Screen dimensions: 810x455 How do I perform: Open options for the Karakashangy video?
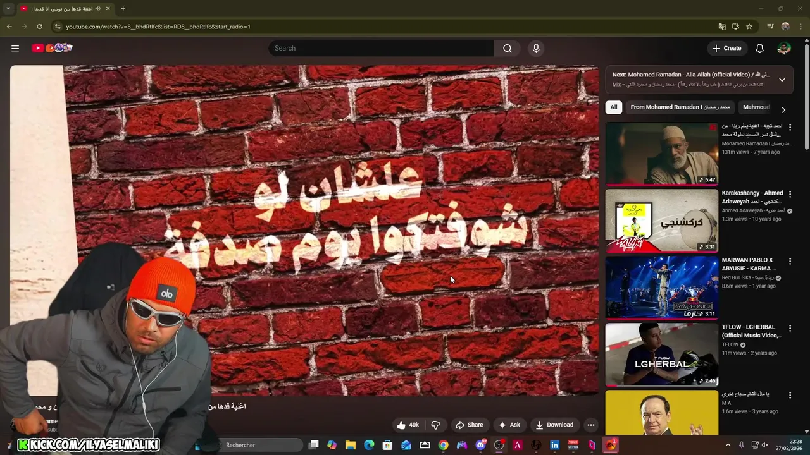point(790,194)
